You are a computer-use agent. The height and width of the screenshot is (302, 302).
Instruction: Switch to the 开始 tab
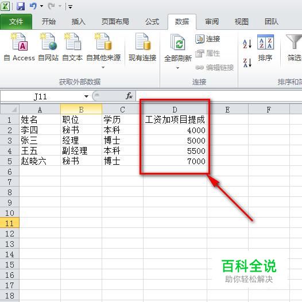(x=49, y=22)
